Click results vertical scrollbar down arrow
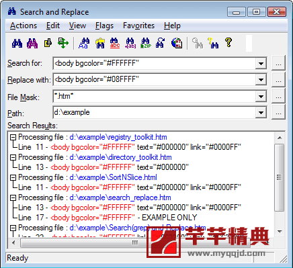293x268 pixels. (x=280, y=231)
